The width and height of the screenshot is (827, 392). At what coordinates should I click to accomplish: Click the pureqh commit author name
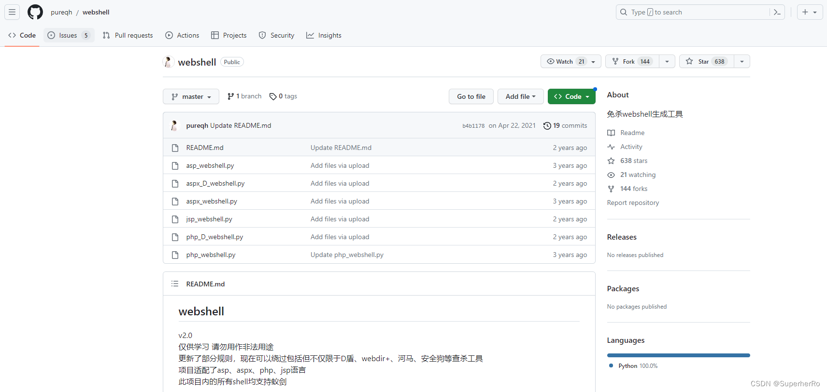(x=197, y=125)
